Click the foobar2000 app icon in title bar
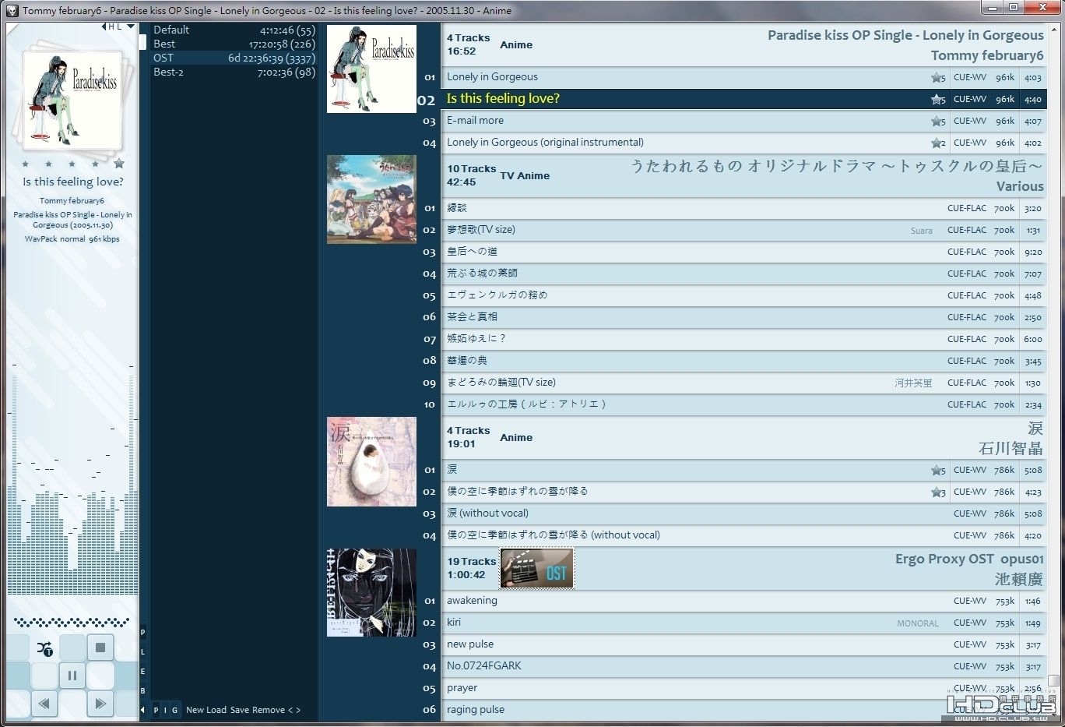Image resolution: width=1065 pixels, height=727 pixels. point(12,10)
